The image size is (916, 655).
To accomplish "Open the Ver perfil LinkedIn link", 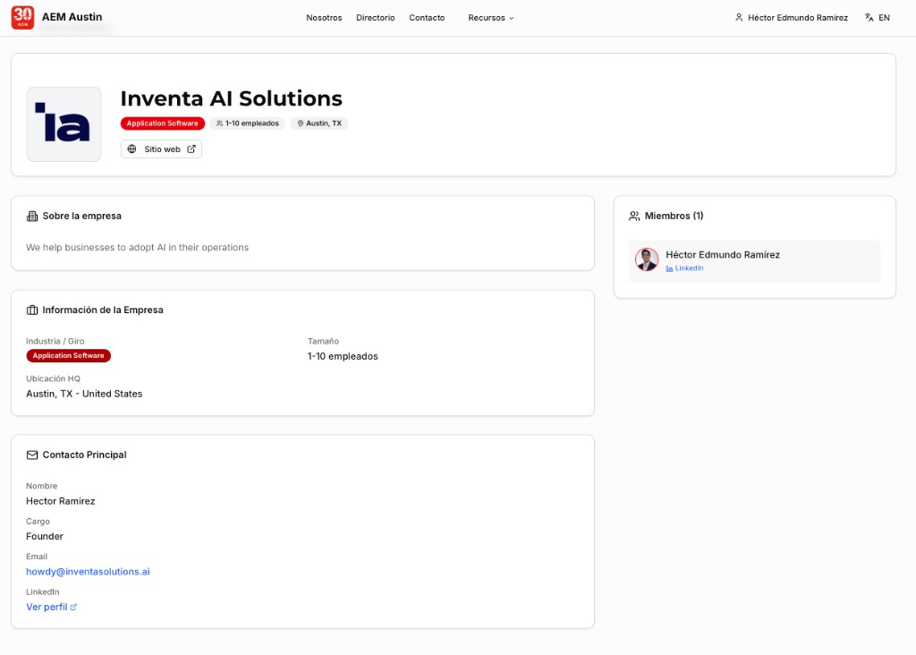I will tap(47, 607).
